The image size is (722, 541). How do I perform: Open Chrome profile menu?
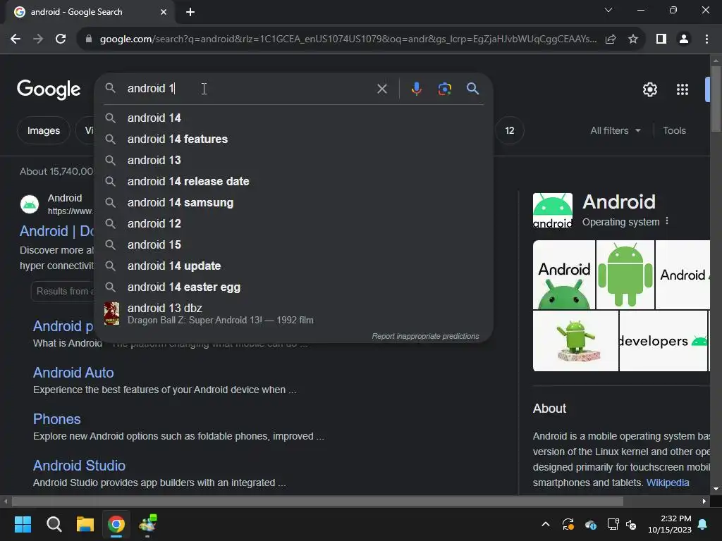(684, 39)
